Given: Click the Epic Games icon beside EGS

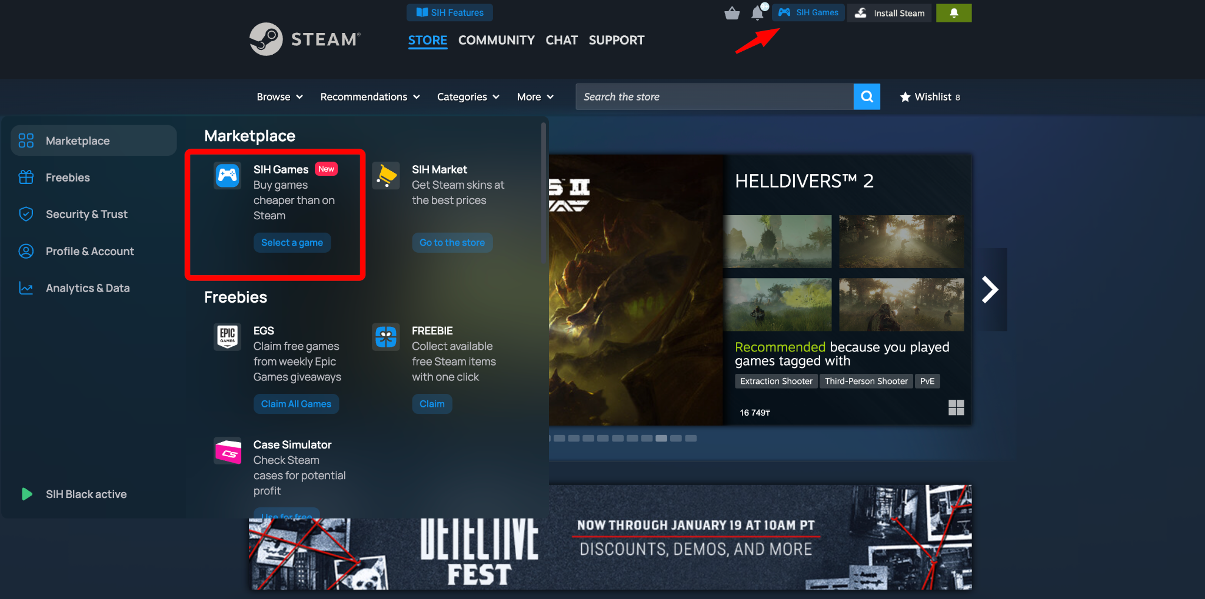Looking at the screenshot, I should [x=227, y=337].
